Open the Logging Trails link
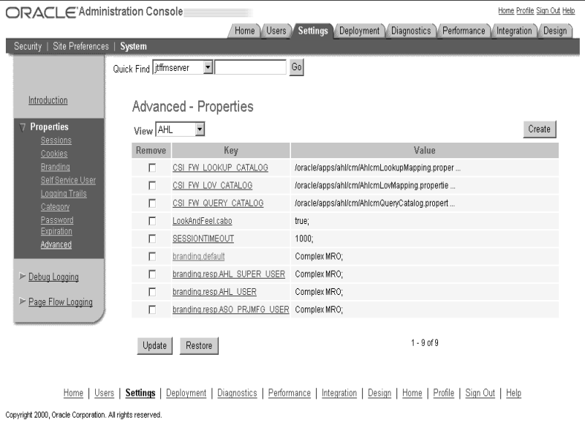Screen dimensions: 585x439 tap(64, 194)
